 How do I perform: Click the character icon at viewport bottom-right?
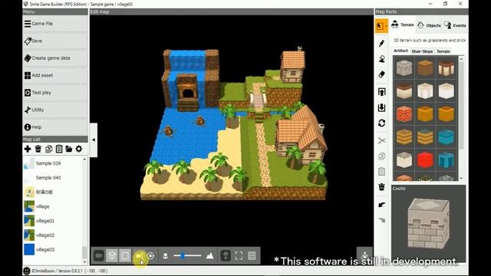pyautogui.click(x=365, y=256)
